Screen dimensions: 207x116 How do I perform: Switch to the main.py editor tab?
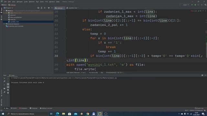(x=60, y=8)
